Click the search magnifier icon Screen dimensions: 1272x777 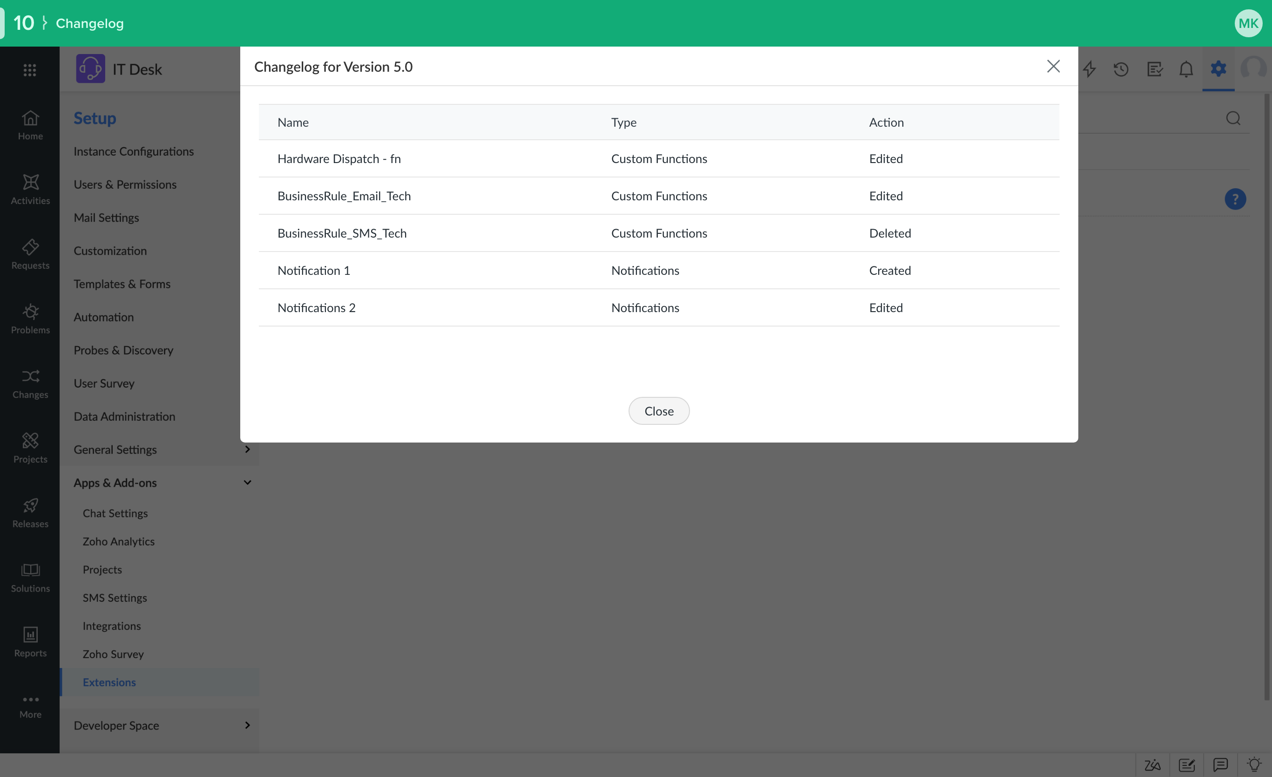[x=1233, y=118]
